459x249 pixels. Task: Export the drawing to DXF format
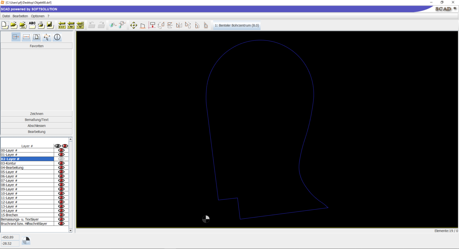coord(62,25)
